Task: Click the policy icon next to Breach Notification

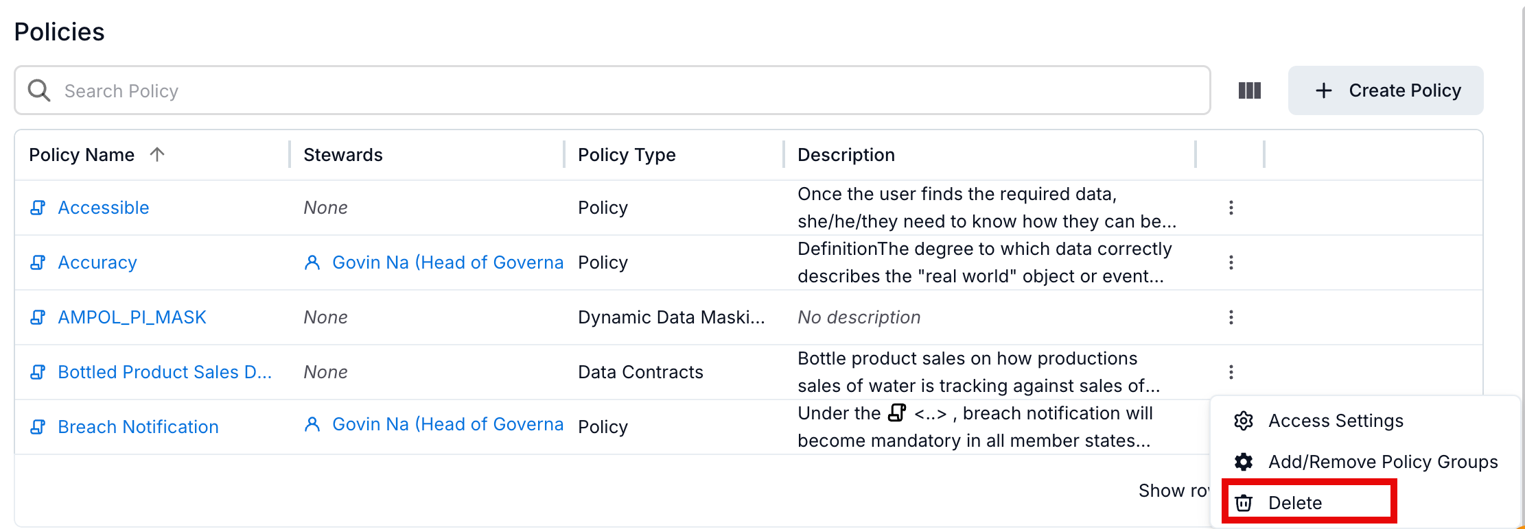Action: [38, 427]
